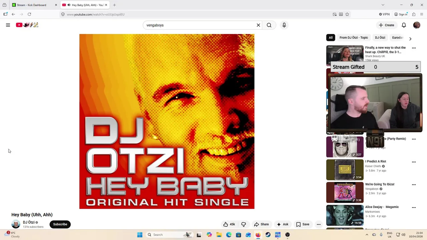This screenshot has height=240, width=427.
Task: Share the Hey Baby video
Action: point(261,224)
